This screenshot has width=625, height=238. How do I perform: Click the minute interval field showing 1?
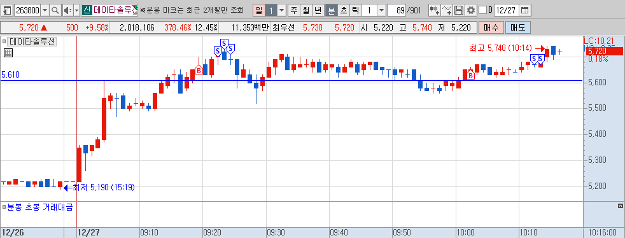369,10
